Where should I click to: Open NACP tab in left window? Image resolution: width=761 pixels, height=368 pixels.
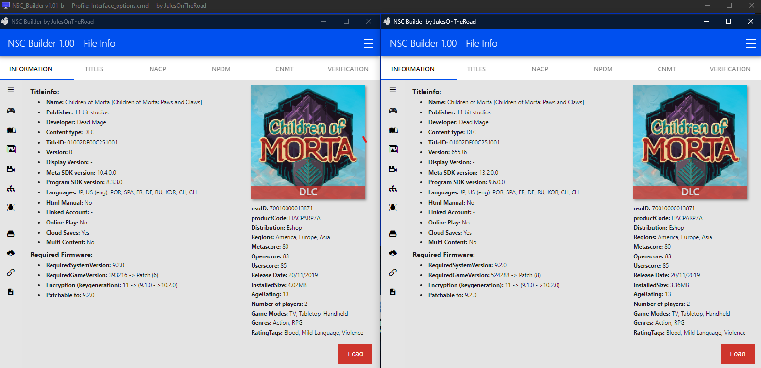(158, 69)
